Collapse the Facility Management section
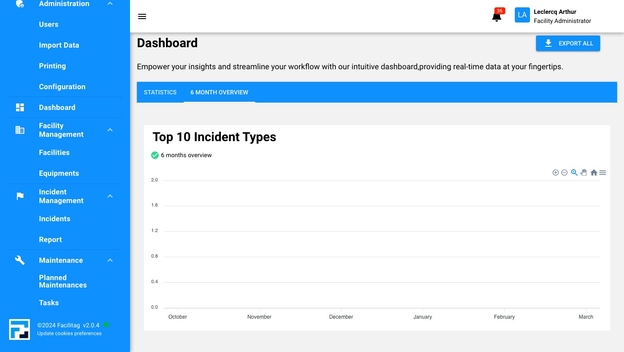The width and height of the screenshot is (624, 352). 110,130
